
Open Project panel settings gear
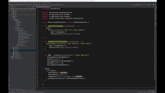pos(33,7)
